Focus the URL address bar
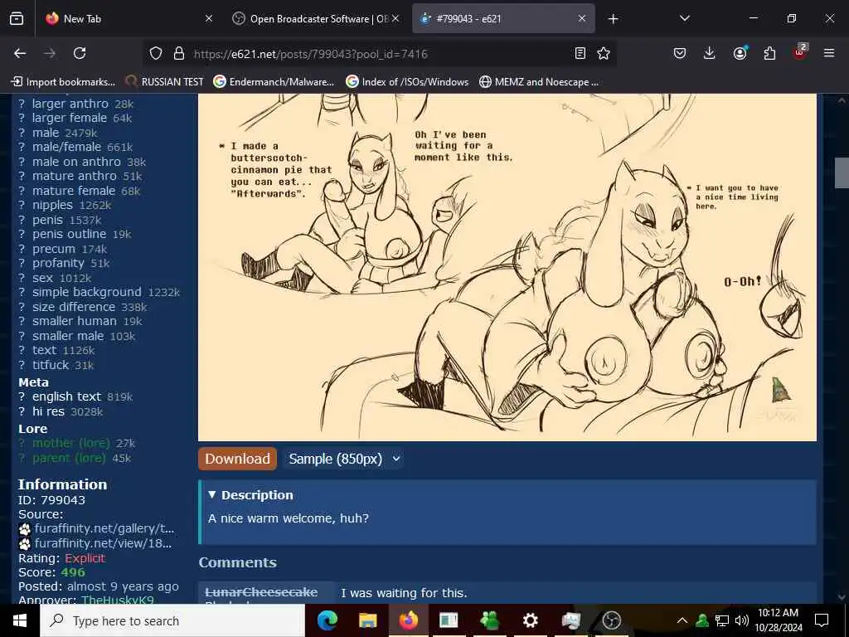849x637 pixels. pyautogui.click(x=379, y=54)
